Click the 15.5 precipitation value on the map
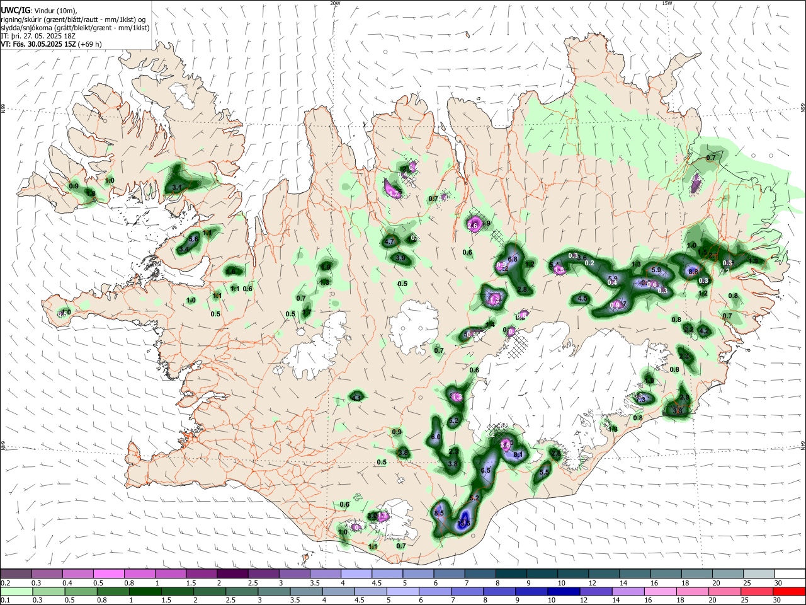 464,523
